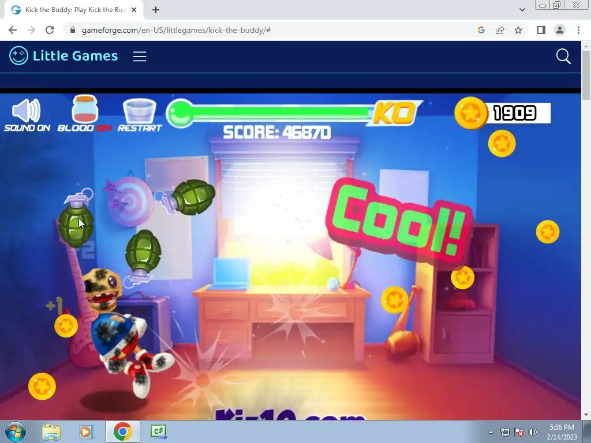
Task: Open the Chrome profile avatar
Action: [560, 30]
